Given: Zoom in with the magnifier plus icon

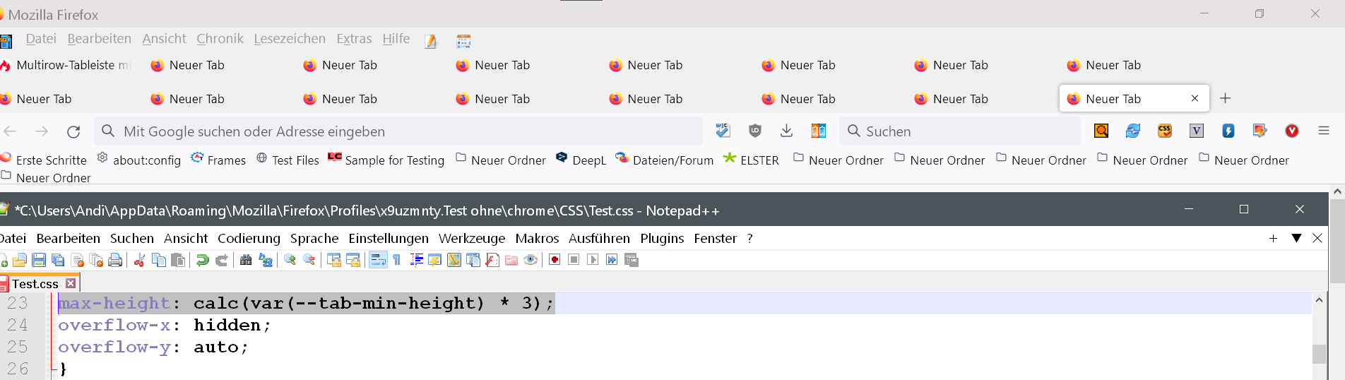Looking at the screenshot, I should (x=290, y=260).
